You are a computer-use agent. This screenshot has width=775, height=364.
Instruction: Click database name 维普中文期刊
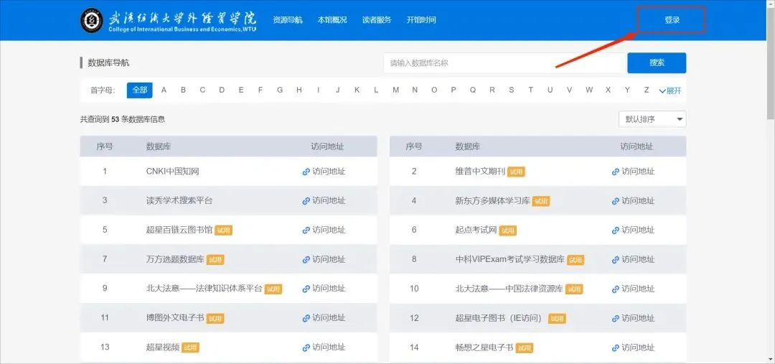point(480,172)
